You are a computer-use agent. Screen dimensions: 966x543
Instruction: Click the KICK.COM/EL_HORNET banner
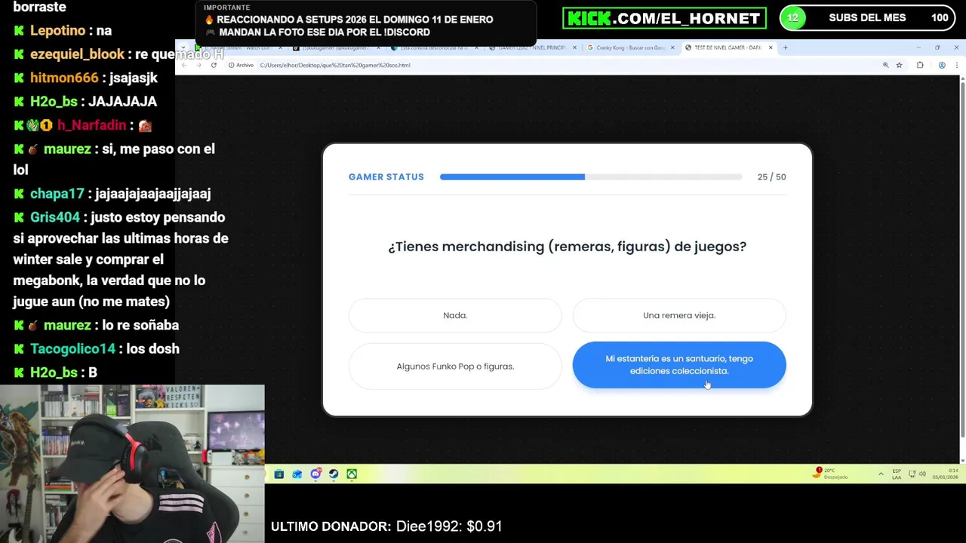[664, 18]
